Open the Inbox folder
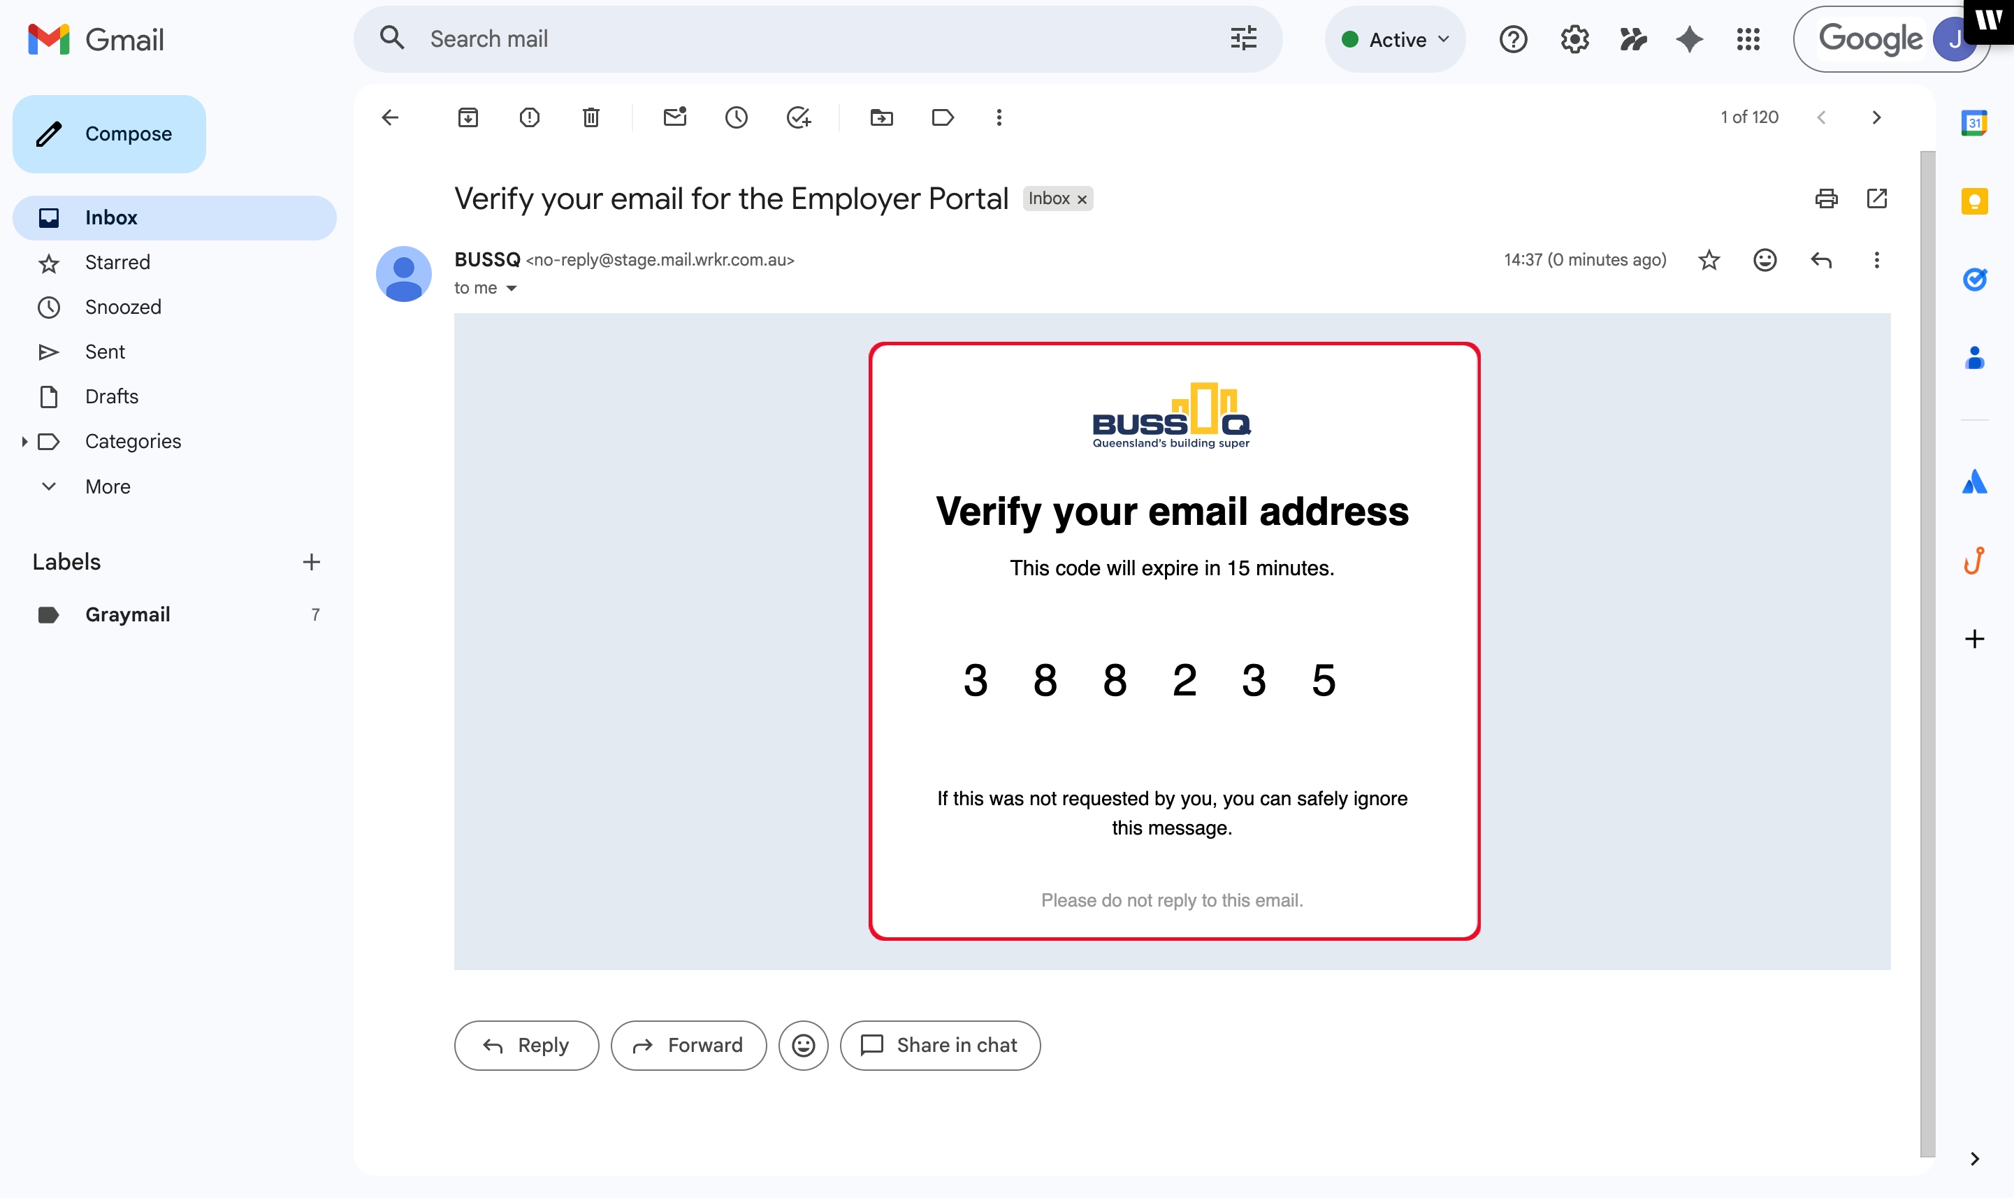The image size is (2014, 1198). pos(174,217)
